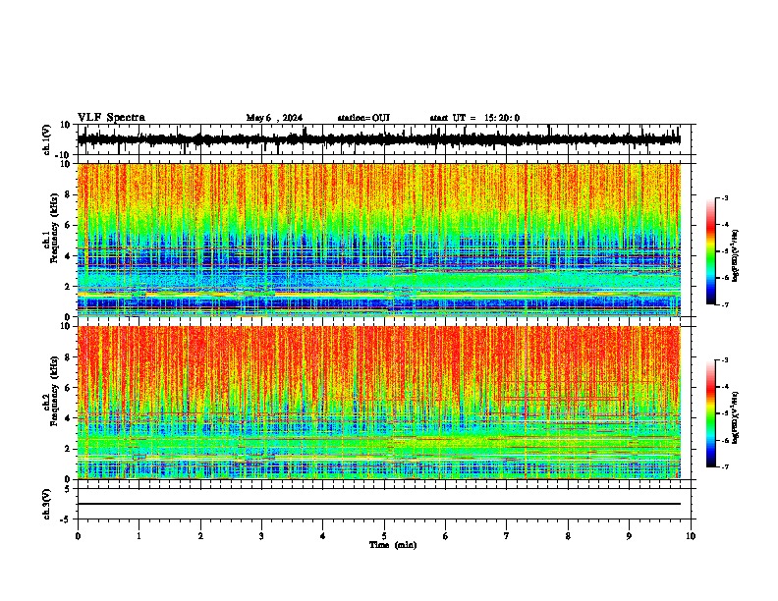778x601 pixels.
Task: Click ch.1 frequency axis tick "6"
Action: coord(68,225)
